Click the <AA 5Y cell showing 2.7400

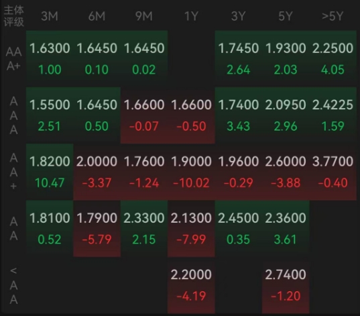(x=286, y=285)
